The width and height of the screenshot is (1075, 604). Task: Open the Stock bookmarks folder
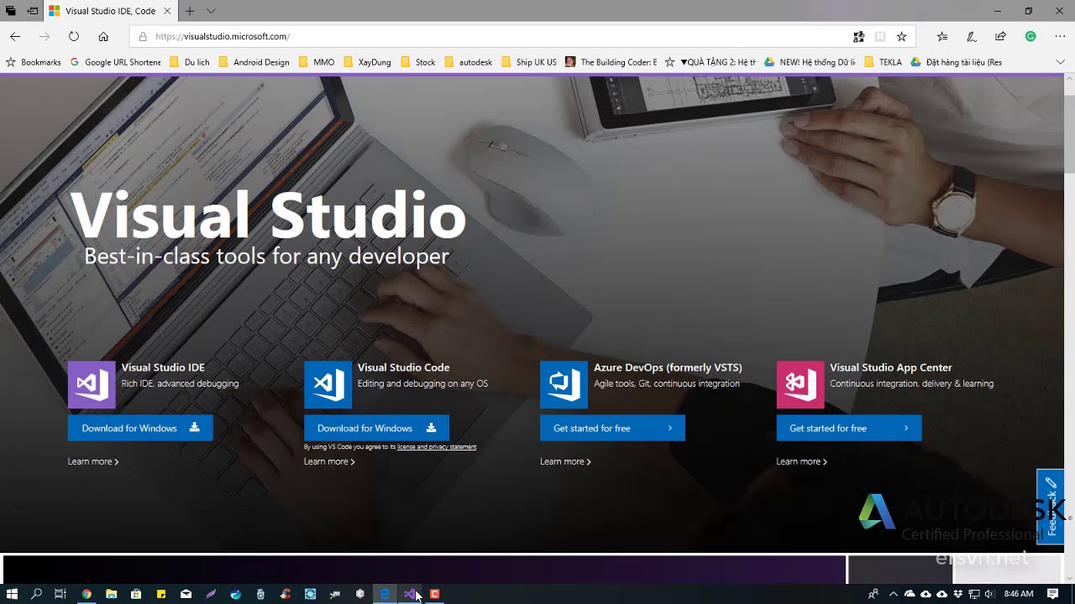point(417,62)
